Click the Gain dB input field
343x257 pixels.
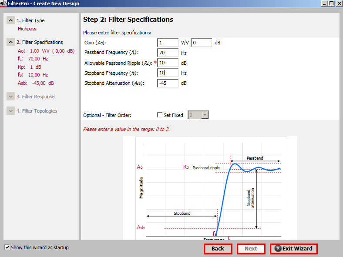coord(201,43)
